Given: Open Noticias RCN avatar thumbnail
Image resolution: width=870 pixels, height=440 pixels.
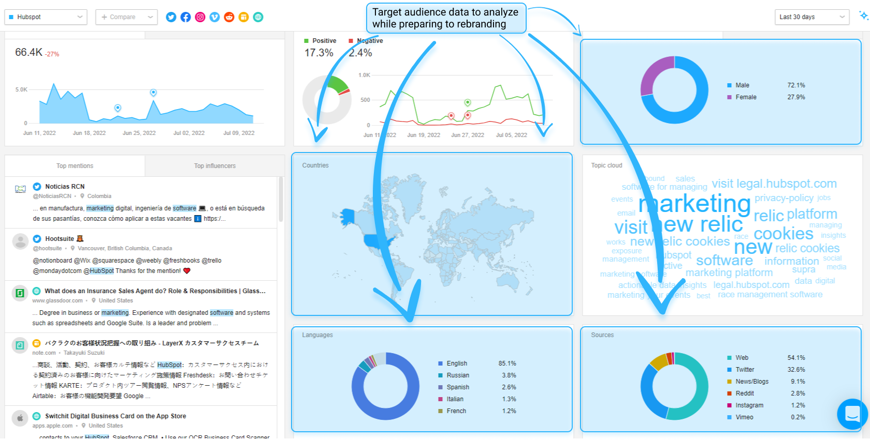Looking at the screenshot, I should 20,189.
